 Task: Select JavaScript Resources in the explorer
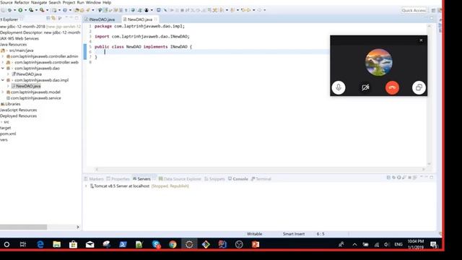(18, 110)
